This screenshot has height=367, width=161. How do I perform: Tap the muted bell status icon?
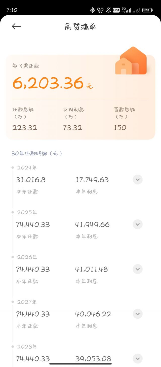point(108,10)
